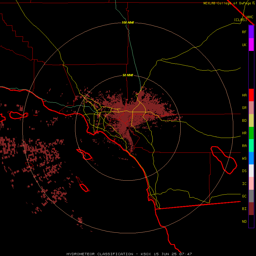Click the bright green RA swatch
The width and height of the screenshot is (256, 256).
click(x=251, y=146)
